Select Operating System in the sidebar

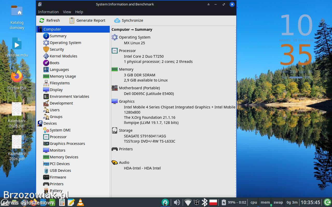point(65,43)
